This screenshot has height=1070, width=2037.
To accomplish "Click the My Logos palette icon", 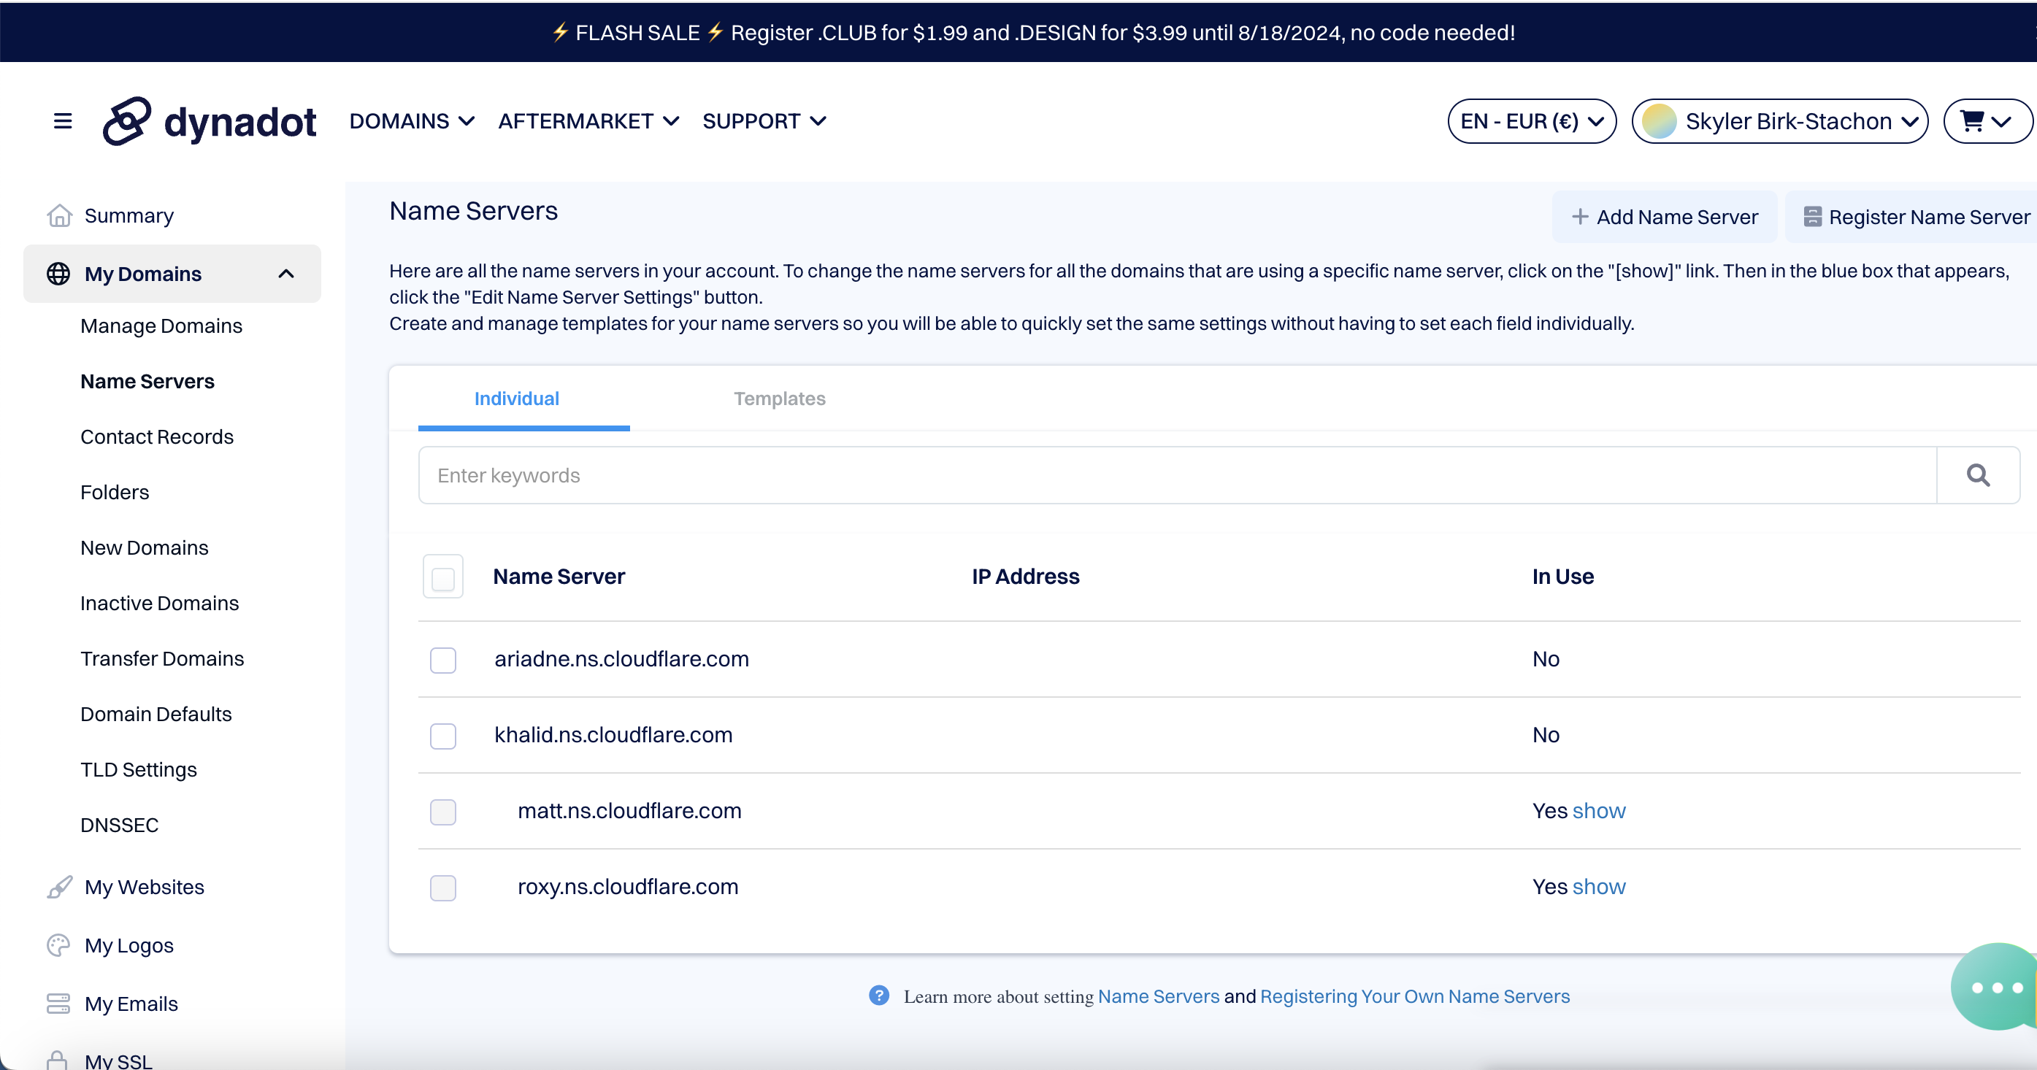I will point(58,945).
